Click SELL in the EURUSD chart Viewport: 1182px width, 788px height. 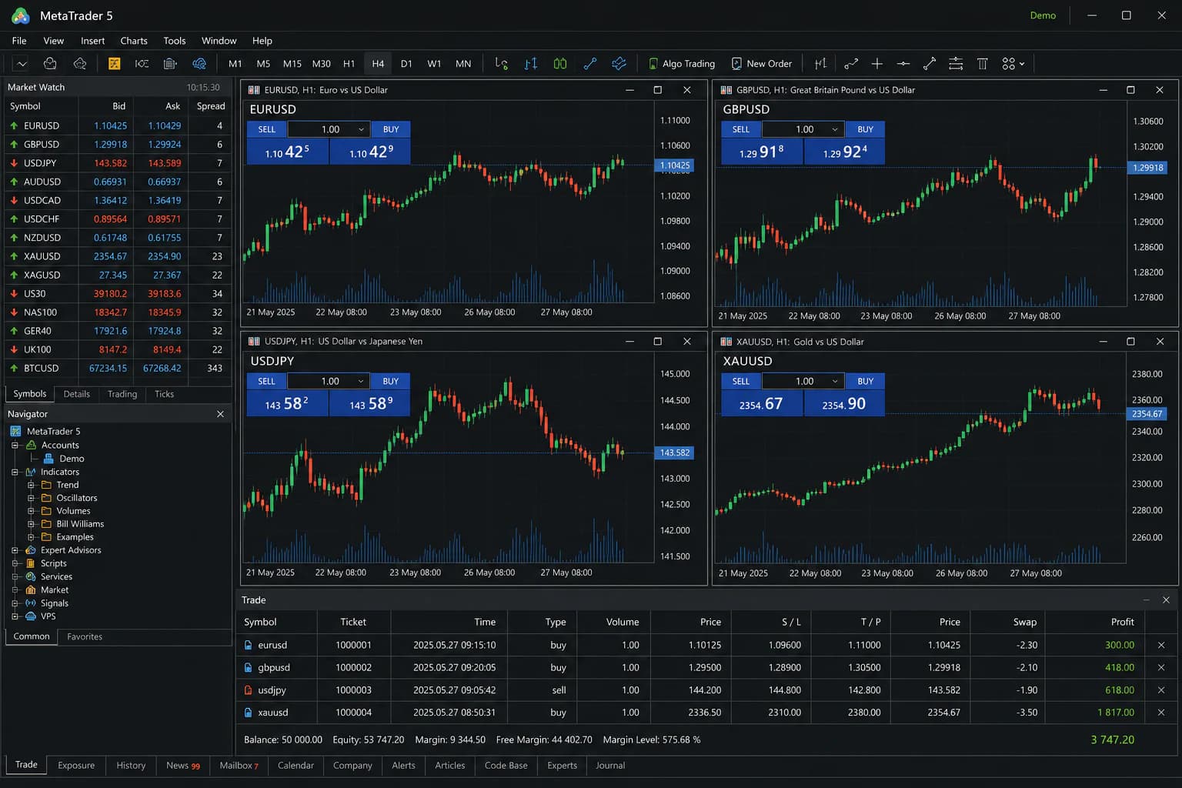pyautogui.click(x=267, y=129)
